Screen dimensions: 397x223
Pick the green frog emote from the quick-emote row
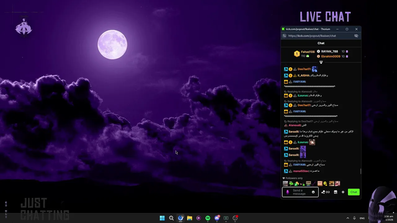(x=291, y=184)
